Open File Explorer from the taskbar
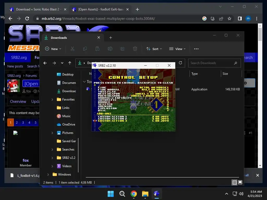 click(x=145, y=194)
